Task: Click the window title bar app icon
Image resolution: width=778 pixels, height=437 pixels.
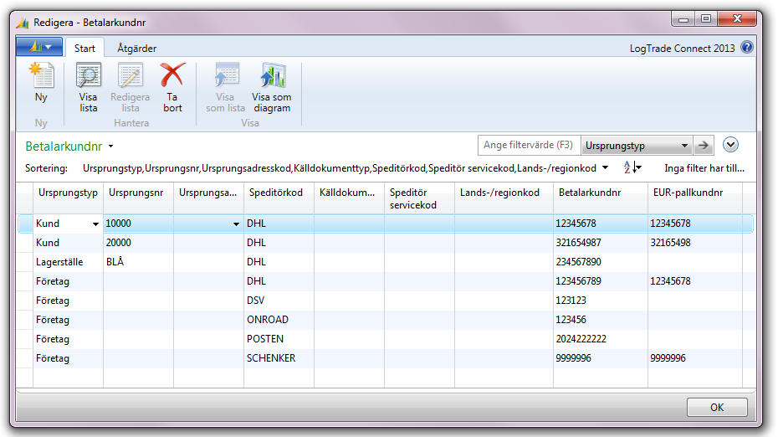Action: (x=23, y=23)
